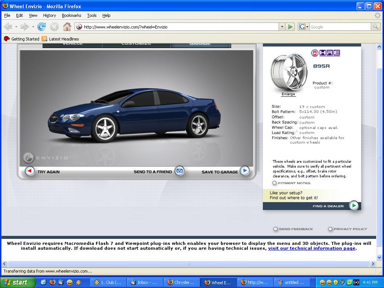Open the Forward button history dropdown arrow
Screen dimensions: 384x288
point(33,27)
